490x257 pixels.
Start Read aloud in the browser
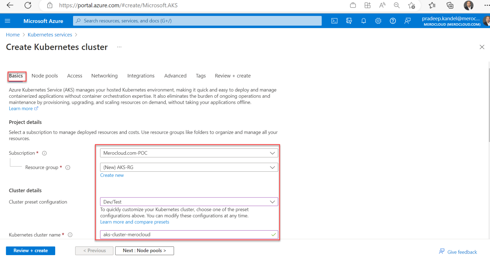[382, 5]
